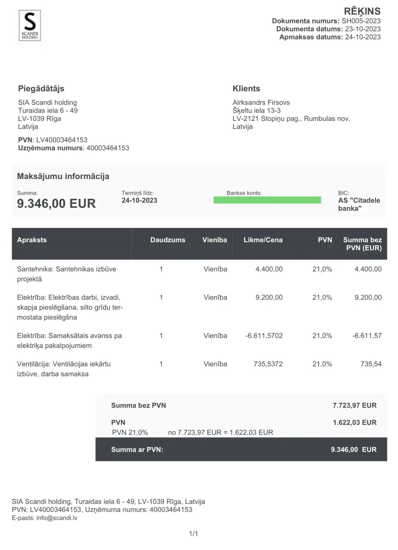Click the Klients section heading

point(246,89)
